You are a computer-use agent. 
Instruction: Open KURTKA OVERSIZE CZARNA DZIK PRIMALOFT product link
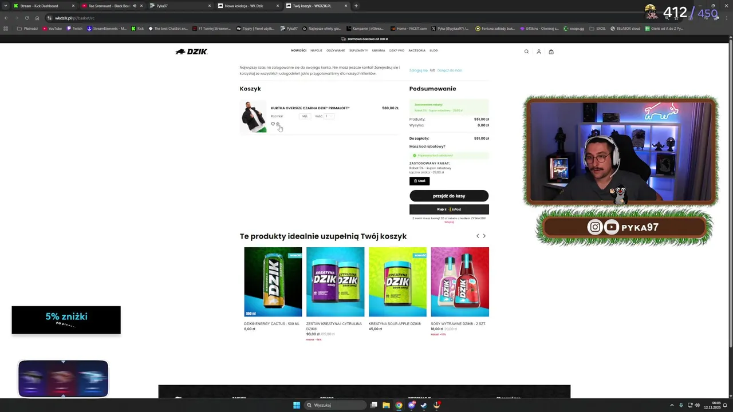pyautogui.click(x=310, y=108)
